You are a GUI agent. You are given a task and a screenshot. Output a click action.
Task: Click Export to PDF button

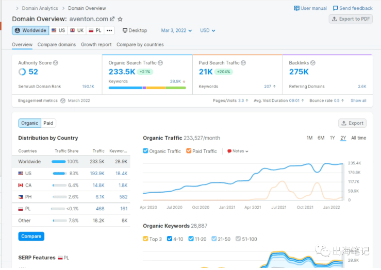pyautogui.click(x=351, y=19)
